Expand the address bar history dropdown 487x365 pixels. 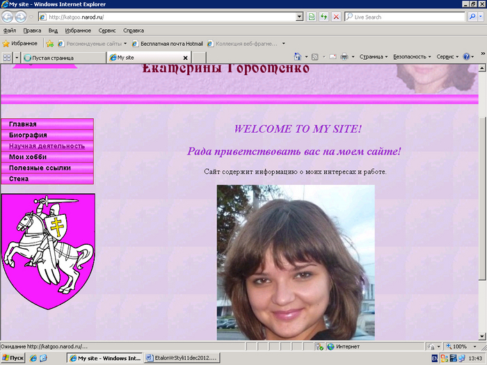tap(299, 17)
